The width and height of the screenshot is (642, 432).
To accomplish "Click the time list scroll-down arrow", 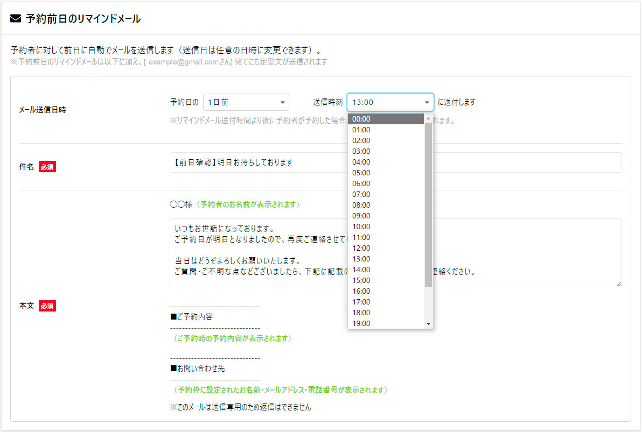I will tap(428, 324).
